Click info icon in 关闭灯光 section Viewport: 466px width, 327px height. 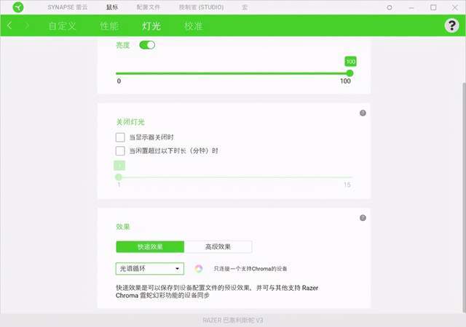point(363,113)
